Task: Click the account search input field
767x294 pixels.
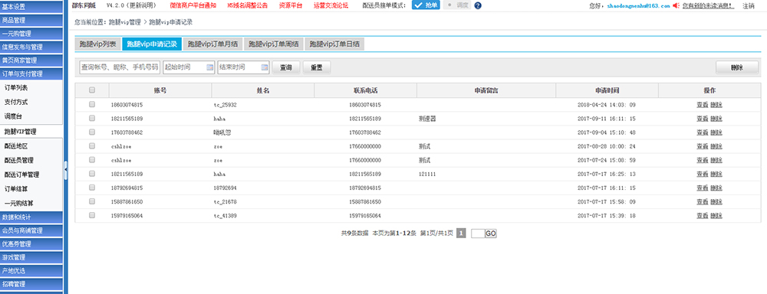Action: [120, 67]
